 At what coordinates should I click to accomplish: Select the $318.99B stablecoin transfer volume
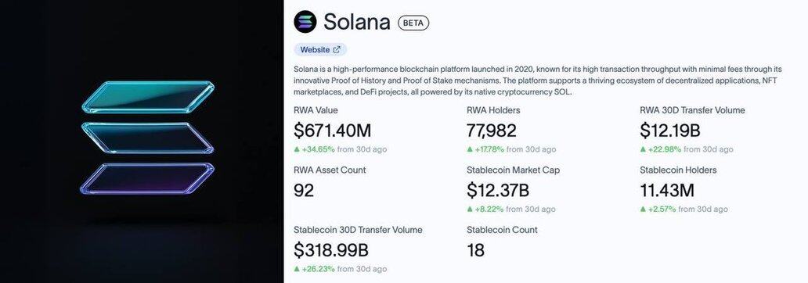[x=331, y=251]
